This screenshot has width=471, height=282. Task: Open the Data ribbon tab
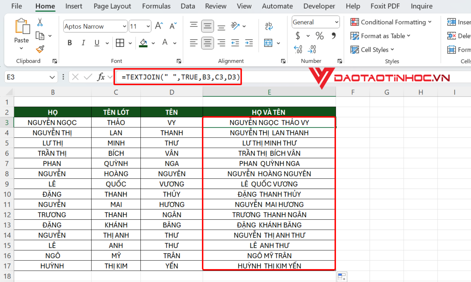[x=188, y=6]
